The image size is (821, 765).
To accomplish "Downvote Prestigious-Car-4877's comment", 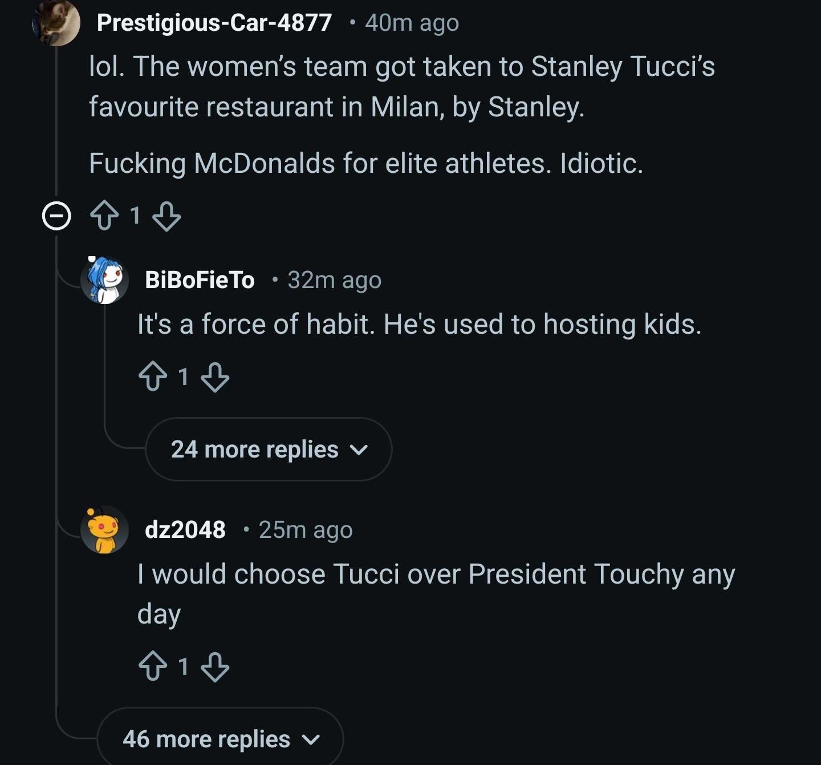I will click(166, 216).
